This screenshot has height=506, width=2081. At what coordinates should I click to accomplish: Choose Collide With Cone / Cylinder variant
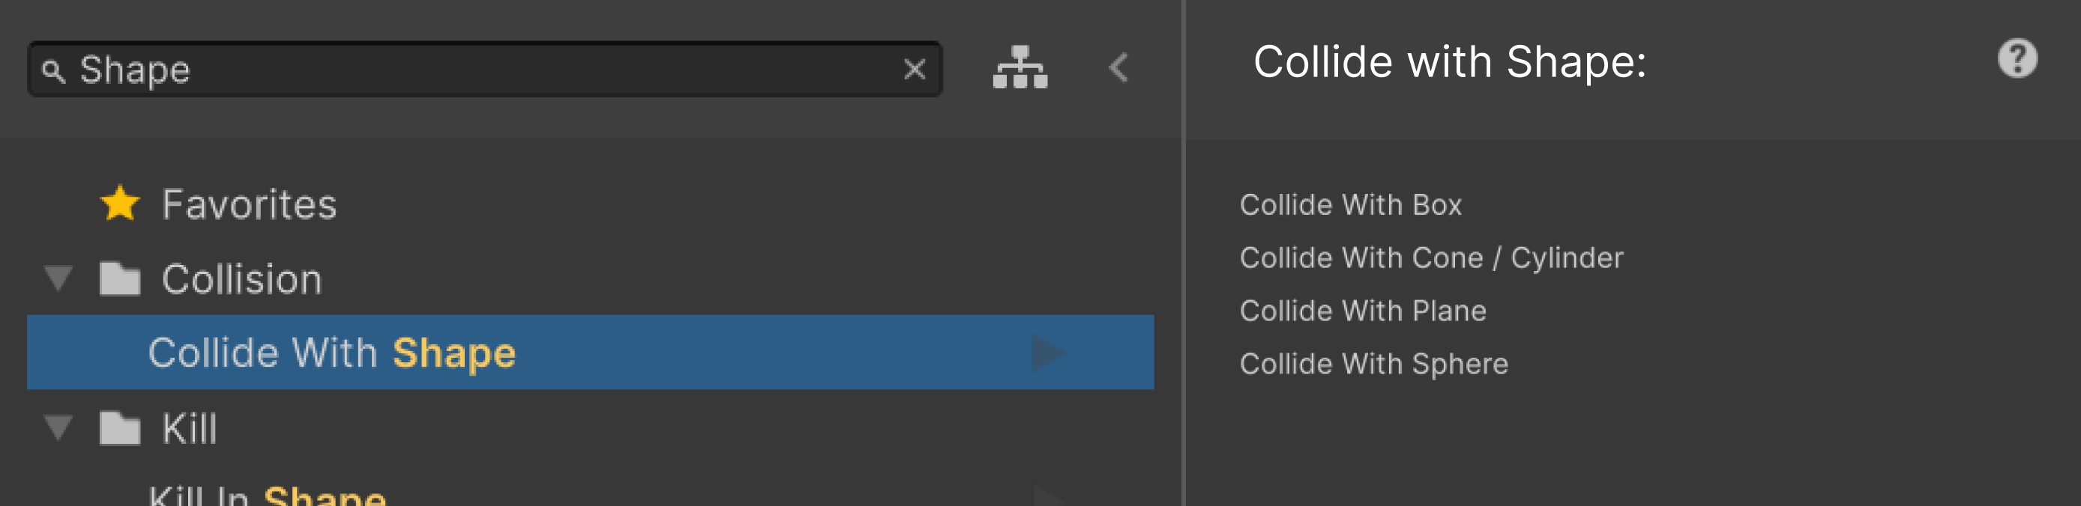(1430, 258)
